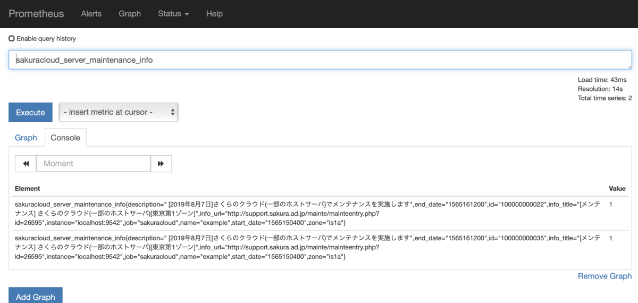The height and width of the screenshot is (303, 638).
Task: Step forward one moment with fast-forward icon
Action: pos(161,164)
